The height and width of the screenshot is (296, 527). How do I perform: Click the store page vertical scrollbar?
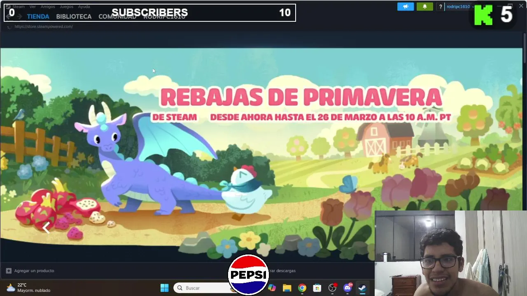pyautogui.click(x=525, y=47)
